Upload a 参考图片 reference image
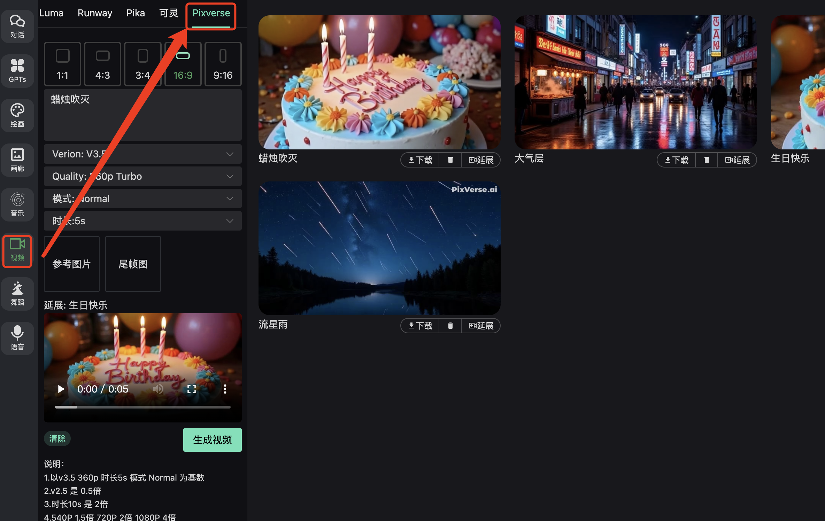 (71, 264)
